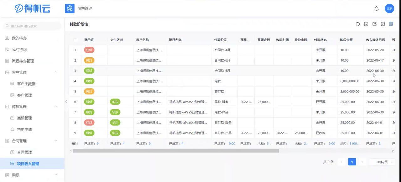
Task: Click the 2022-05-20 date cell
Action: [x=375, y=50]
